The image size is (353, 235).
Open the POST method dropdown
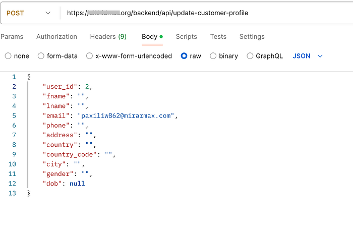[x=28, y=13]
